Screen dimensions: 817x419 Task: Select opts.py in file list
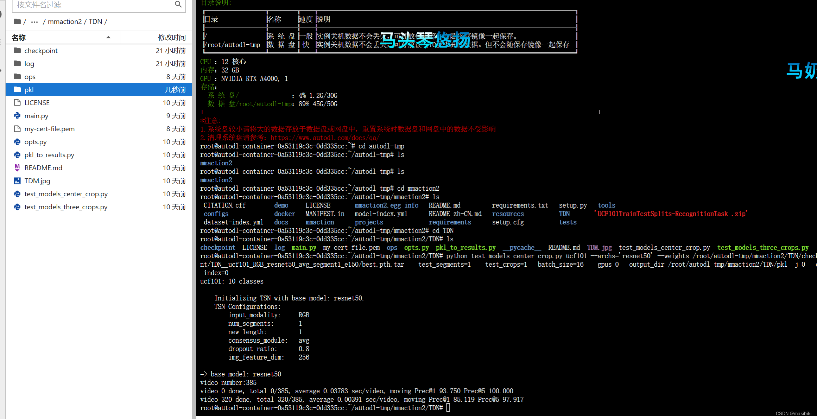36,142
